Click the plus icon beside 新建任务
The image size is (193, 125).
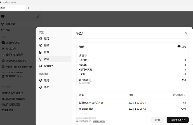point(3,24)
